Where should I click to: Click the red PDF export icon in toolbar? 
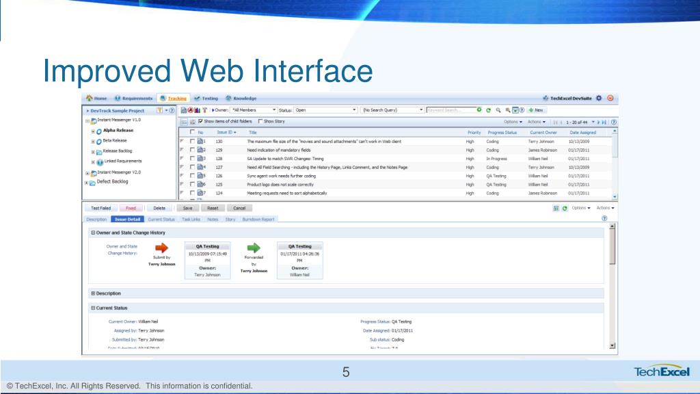click(190, 110)
